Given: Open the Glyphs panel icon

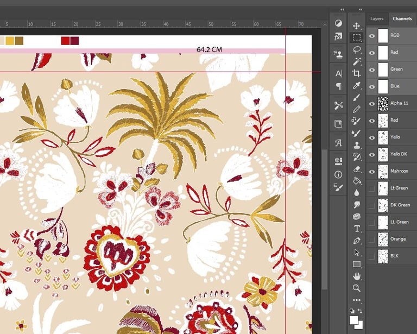Looking at the screenshot, I should point(338,143).
